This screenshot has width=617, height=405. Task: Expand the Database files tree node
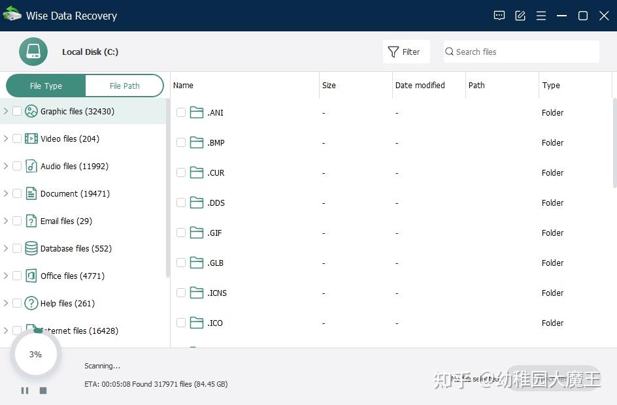(x=5, y=248)
